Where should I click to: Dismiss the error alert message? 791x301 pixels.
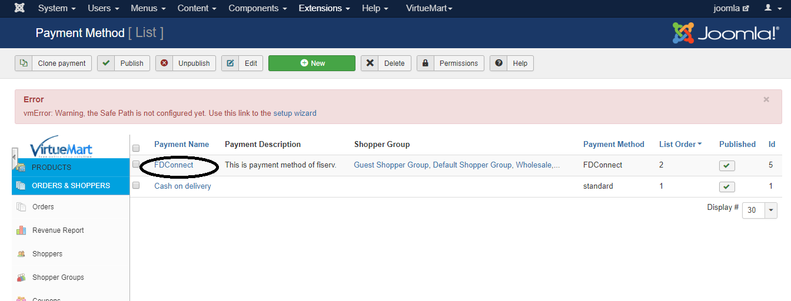[x=766, y=100]
